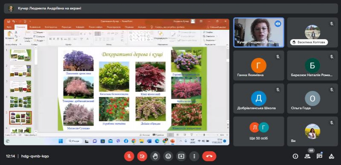341x165 pixels.
Task: Leave the call with the red hang-up button
Action: click(209, 156)
